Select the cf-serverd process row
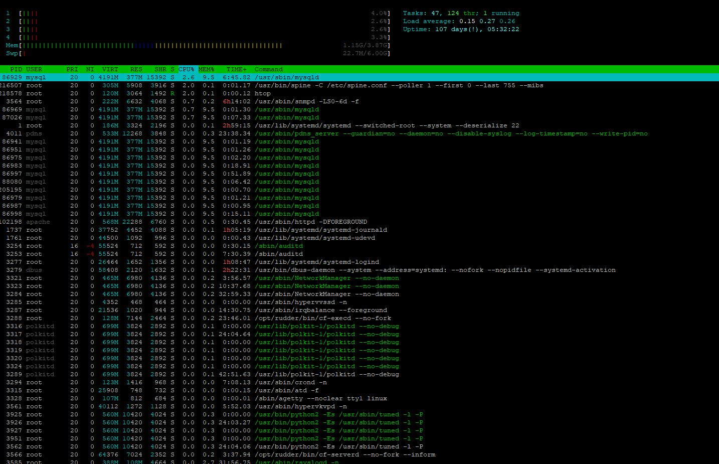The width and height of the screenshot is (719, 464). tap(359, 454)
